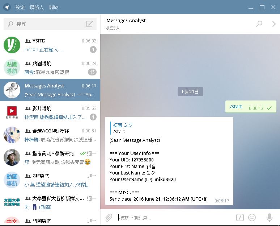Click the Messages Analyst chat header title

click(x=126, y=20)
